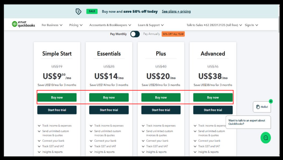Click the Pay Monthly label
This screenshot has width=283, height=160.
(118, 34)
